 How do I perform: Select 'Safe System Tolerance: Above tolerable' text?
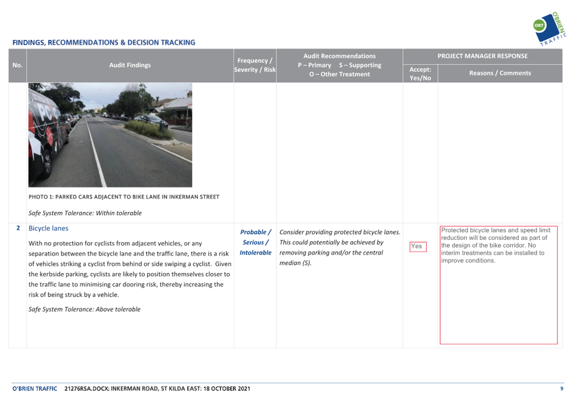point(85,309)
